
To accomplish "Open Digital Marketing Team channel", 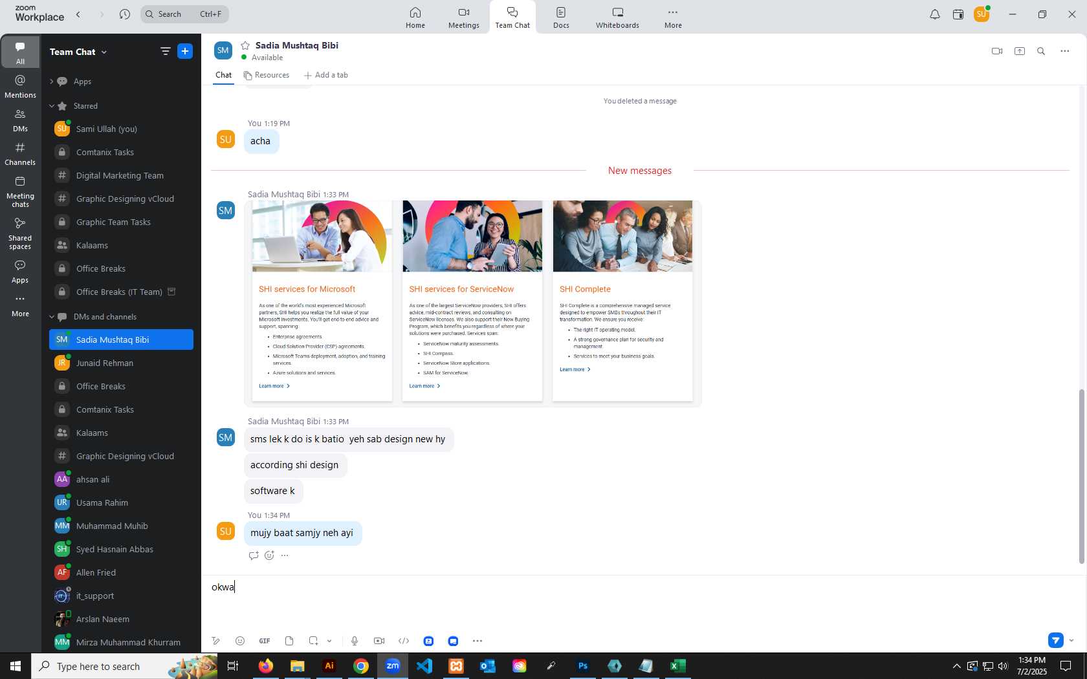I will point(121,175).
